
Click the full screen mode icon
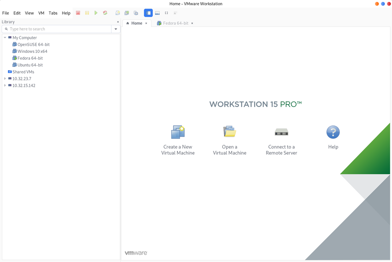click(166, 13)
